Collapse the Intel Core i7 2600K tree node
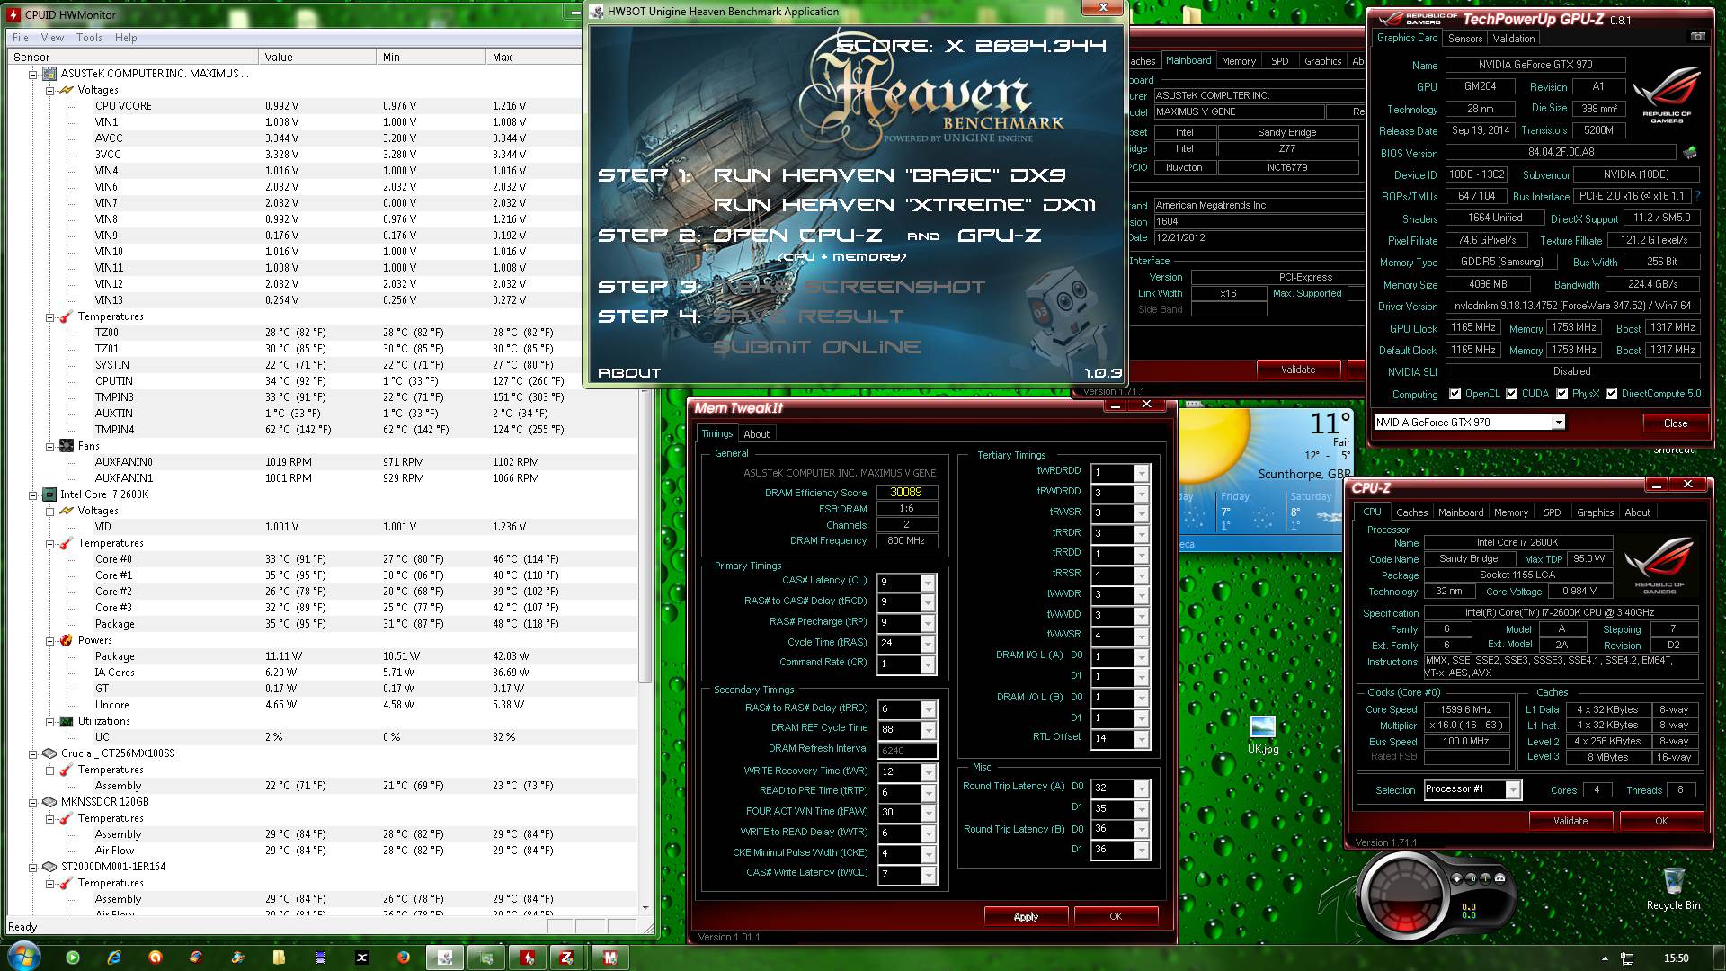Screen dimensions: 1726x971 click(x=33, y=494)
